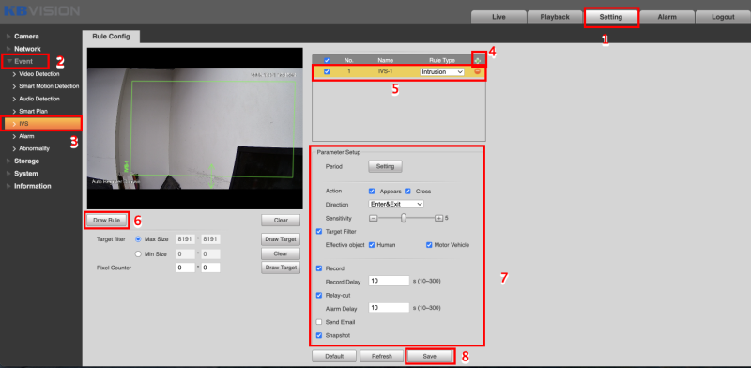This screenshot has width=751, height=368.
Task: Click the camera preview video area
Action: coord(195,128)
